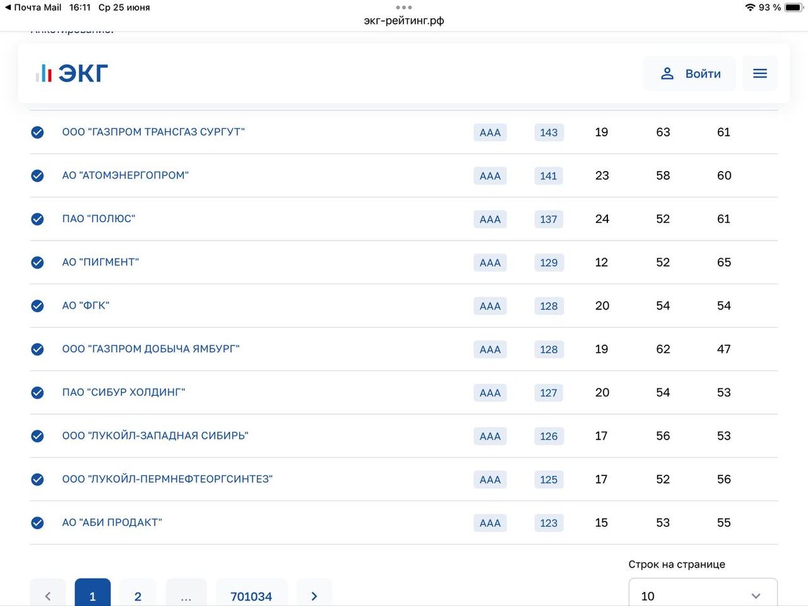Click score badge 127
The image size is (808, 606).
[x=549, y=393]
